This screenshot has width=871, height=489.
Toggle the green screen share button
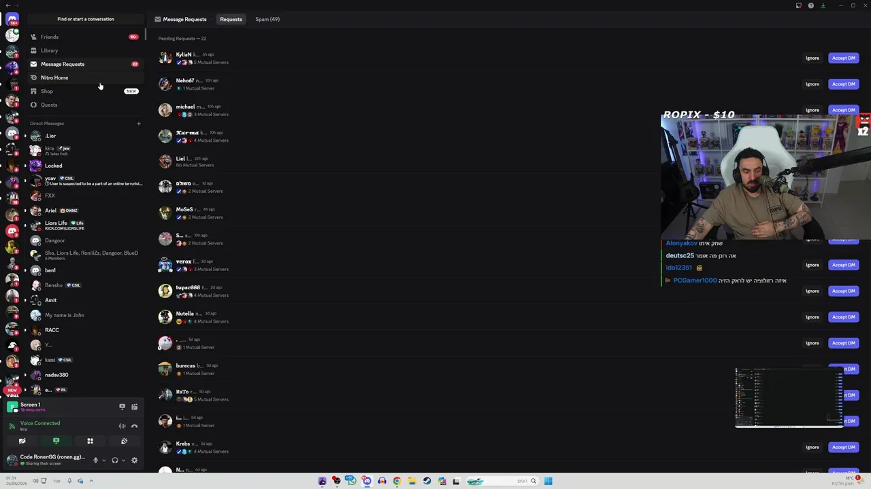56,441
